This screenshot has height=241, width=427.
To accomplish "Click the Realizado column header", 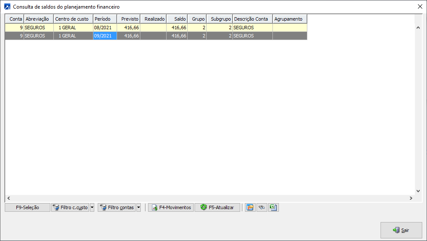I will click(153, 19).
